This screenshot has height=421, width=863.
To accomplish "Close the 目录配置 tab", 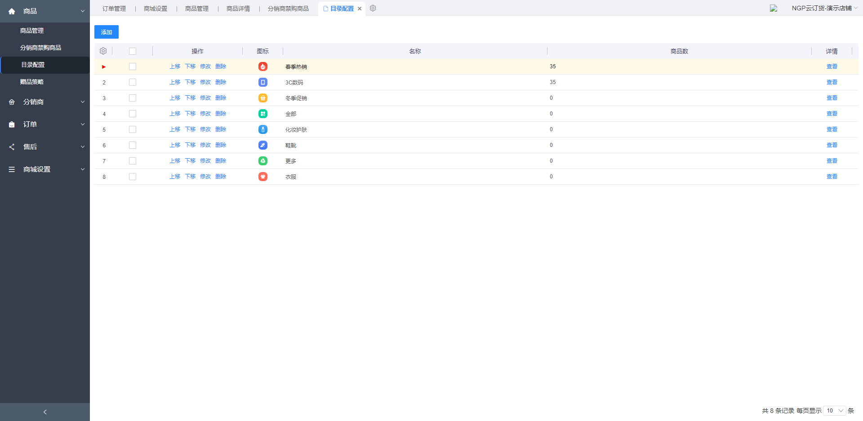I will [x=360, y=9].
